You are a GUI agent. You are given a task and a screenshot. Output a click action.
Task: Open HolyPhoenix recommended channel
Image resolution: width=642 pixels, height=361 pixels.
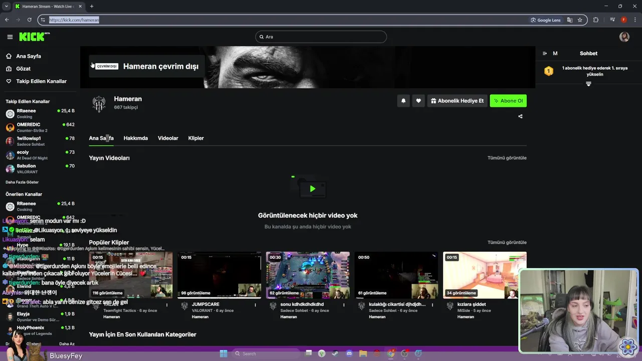40,330
